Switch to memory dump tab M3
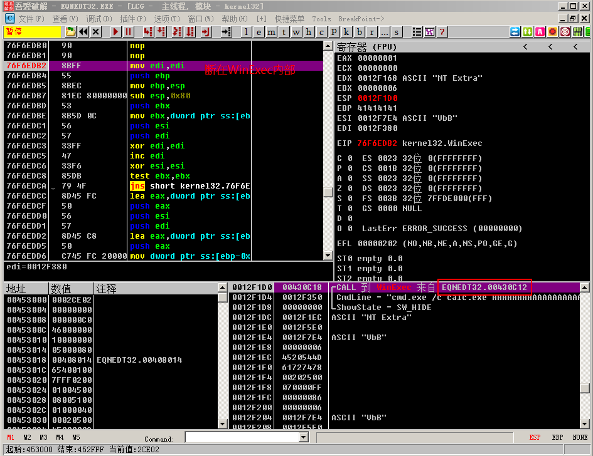593x456 pixels. [43, 437]
